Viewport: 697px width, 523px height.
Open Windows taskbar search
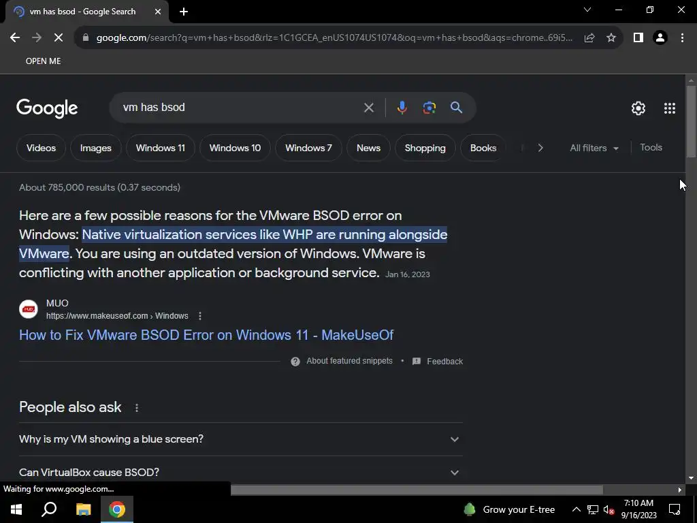click(49, 509)
